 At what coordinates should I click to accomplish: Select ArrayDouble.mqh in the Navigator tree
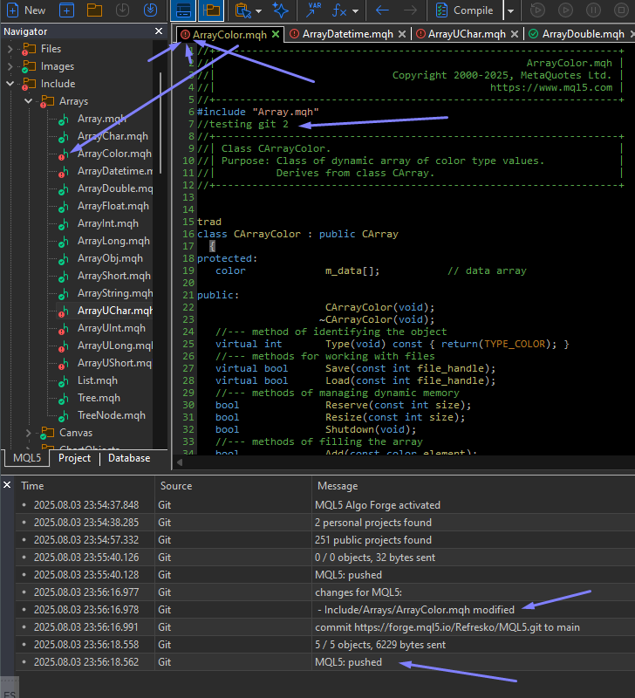pos(114,188)
